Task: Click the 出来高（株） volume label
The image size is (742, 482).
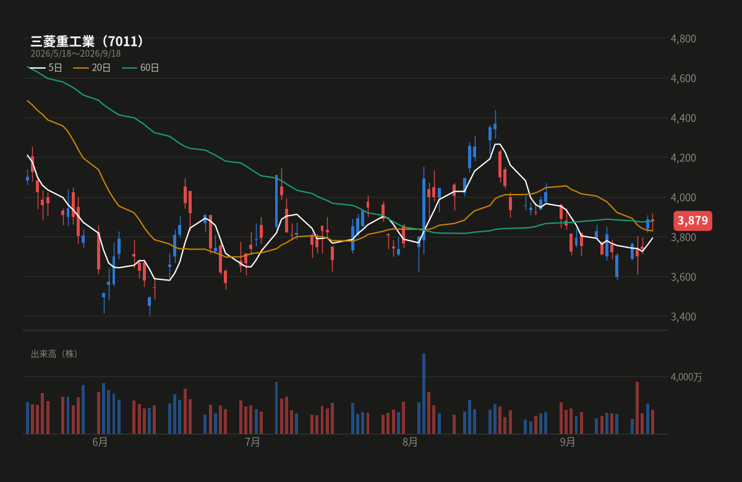Action: (55, 354)
